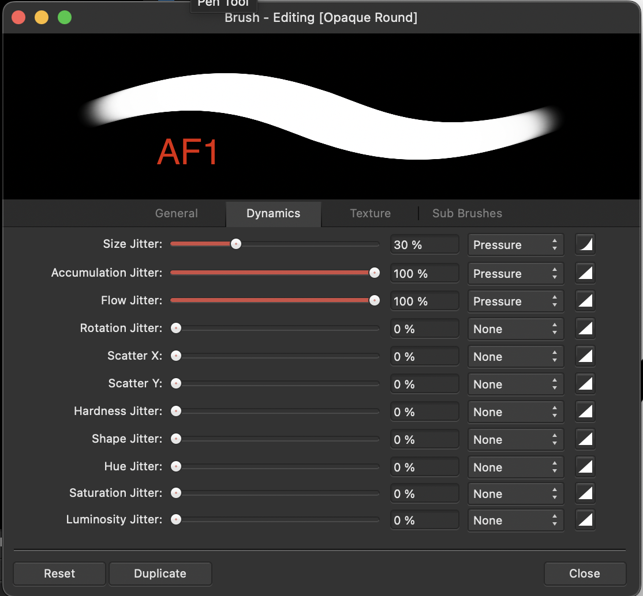Duplicate the current brush

[160, 574]
